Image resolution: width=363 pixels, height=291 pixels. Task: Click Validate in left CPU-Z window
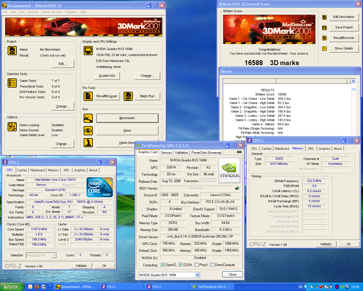click(x=81, y=266)
